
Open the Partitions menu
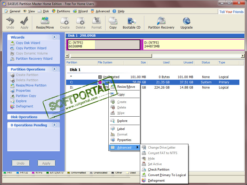(x=61, y=11)
